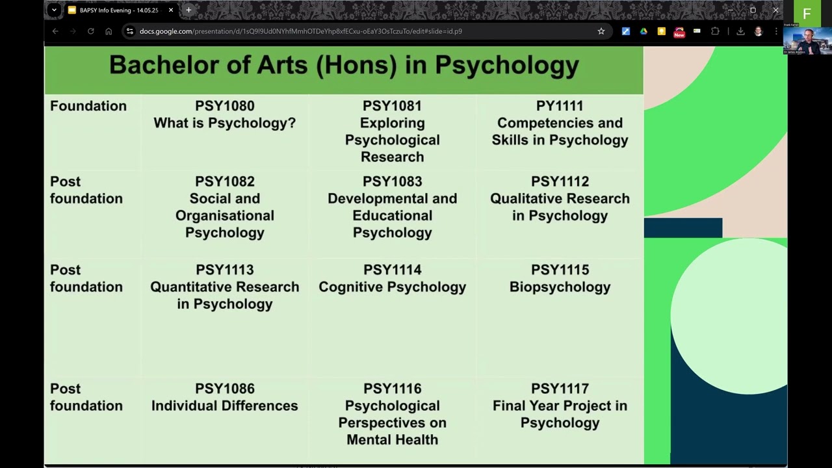The image size is (832, 468).
Task: Click Post foundation label beside PSY1113
Action: coord(86,278)
